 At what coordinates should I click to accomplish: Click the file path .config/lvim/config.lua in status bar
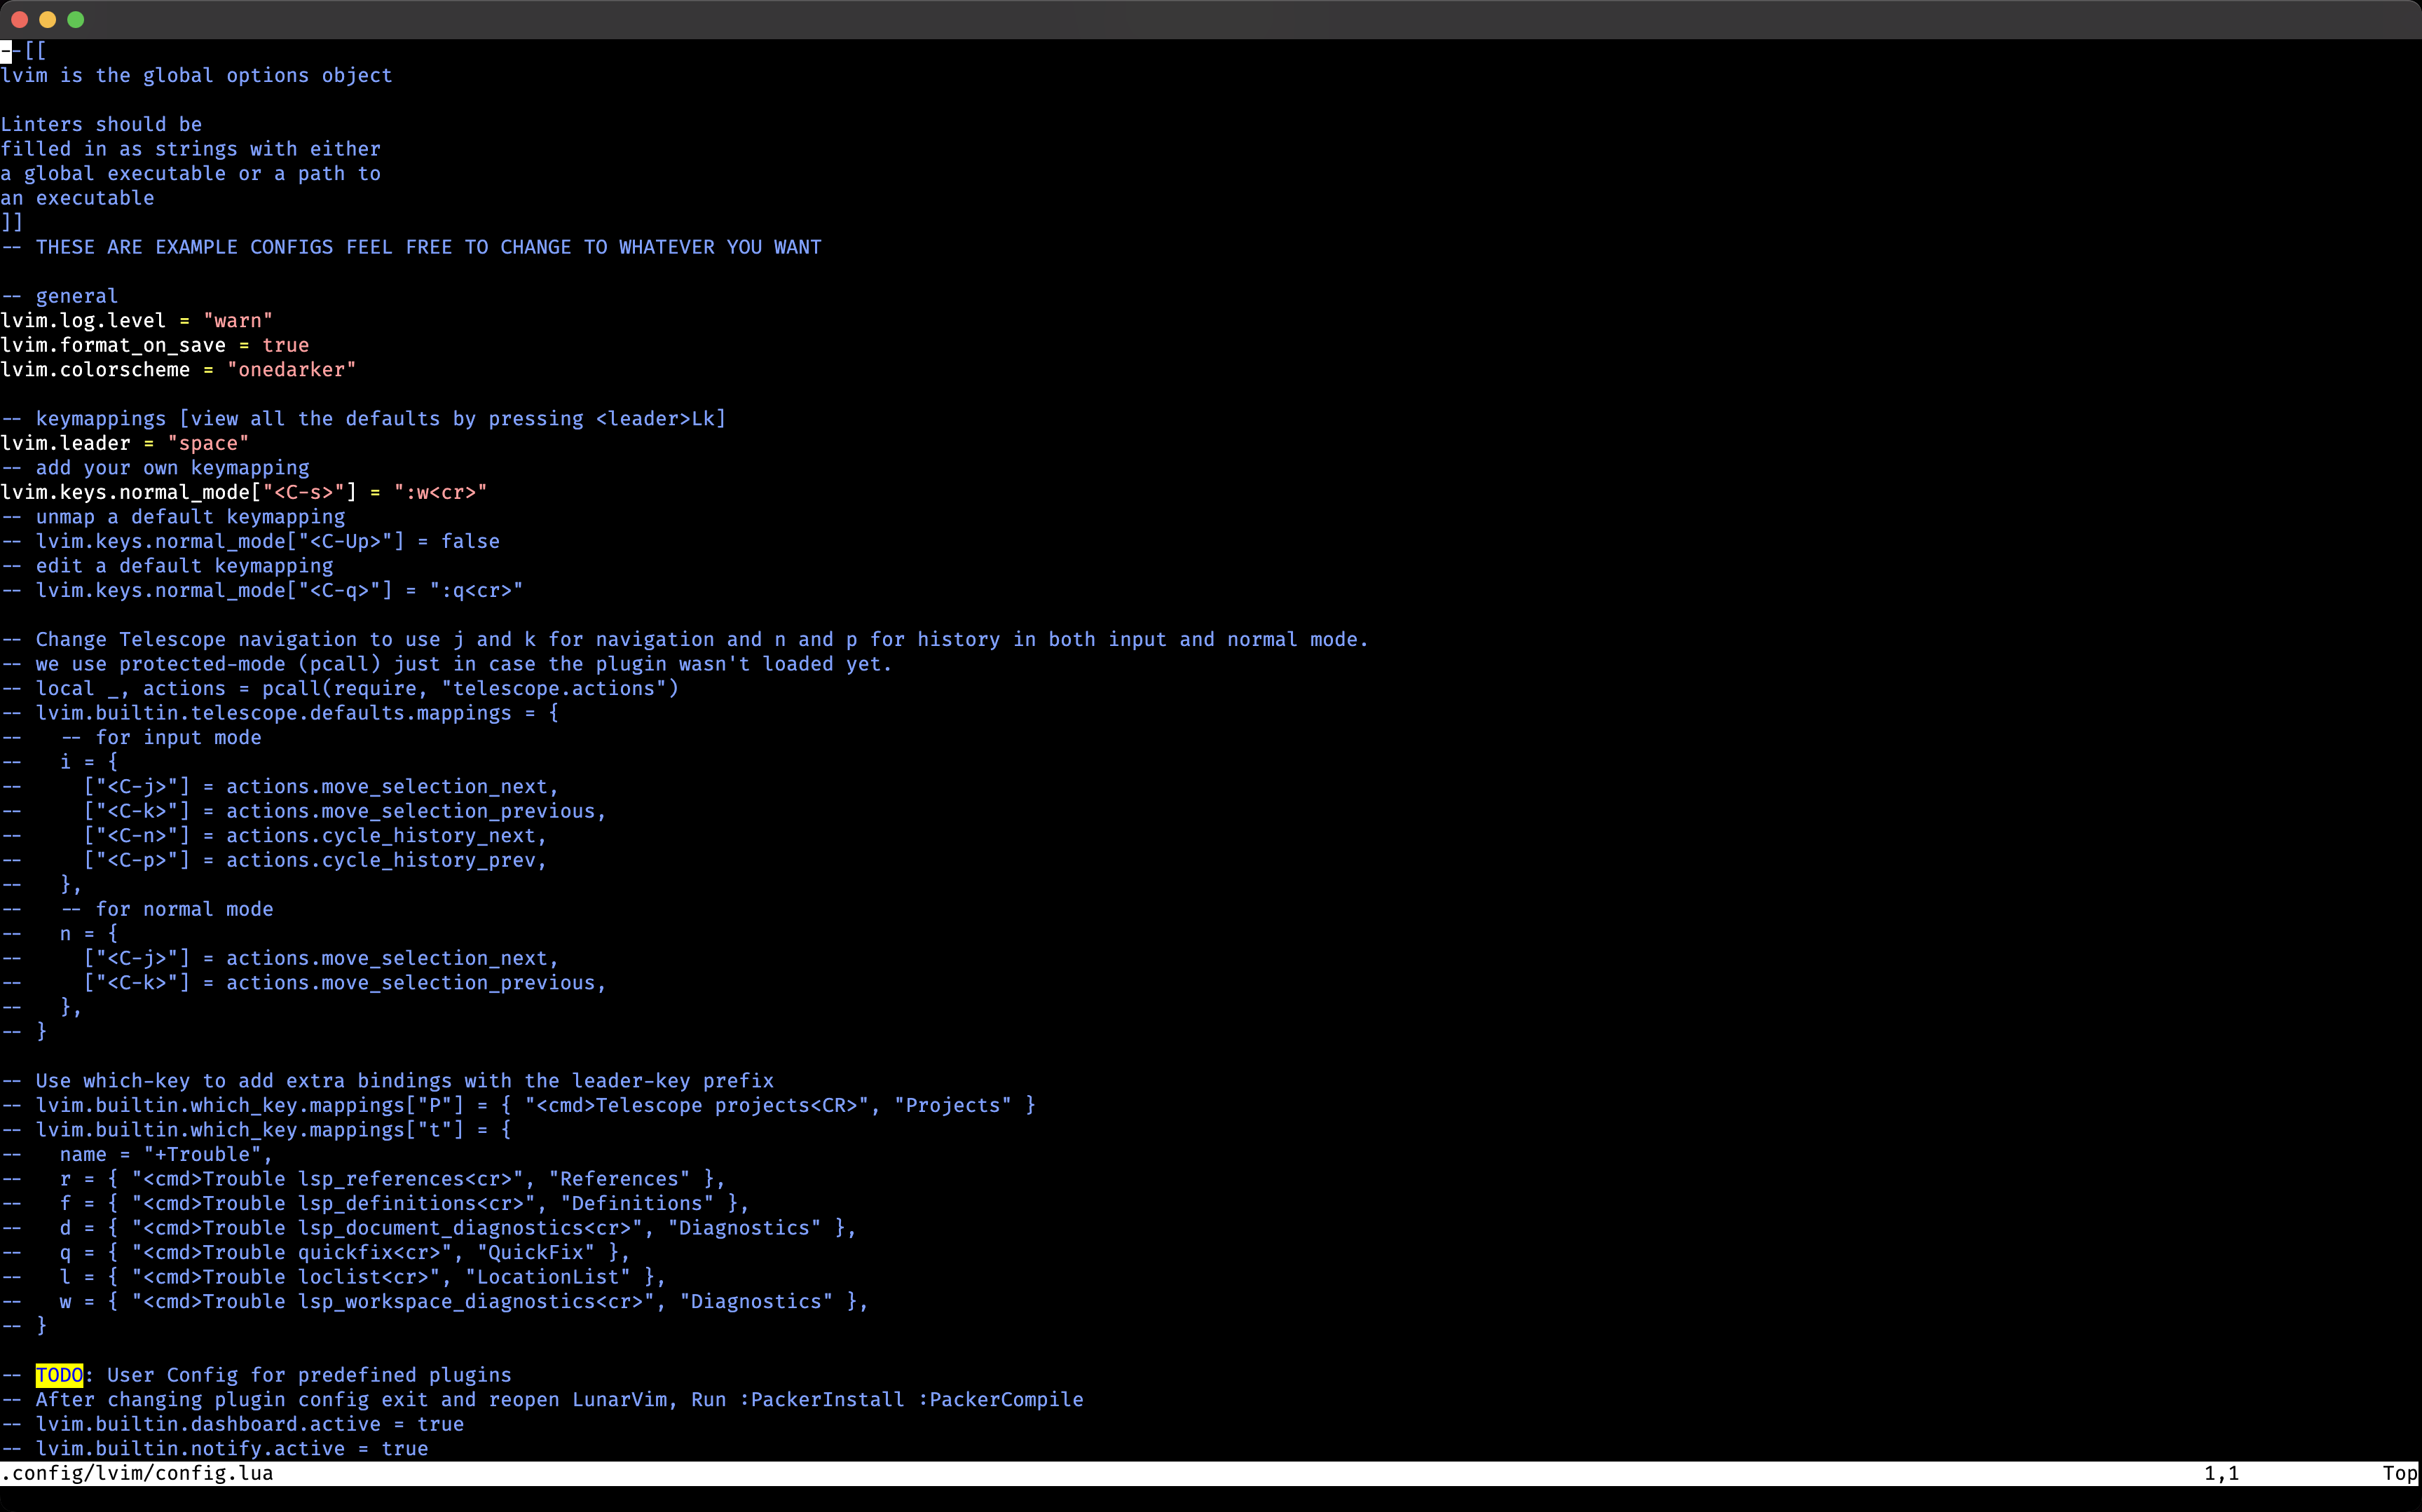pos(138,1473)
